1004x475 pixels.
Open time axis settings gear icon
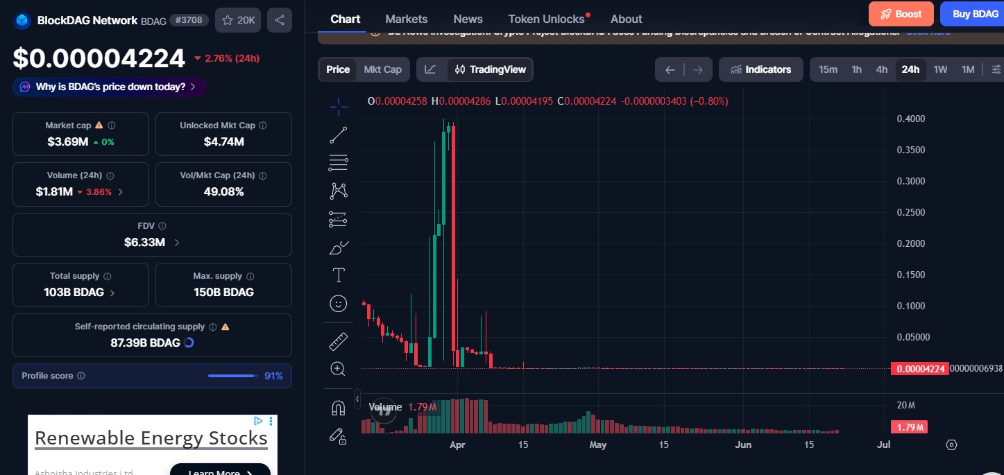click(952, 444)
